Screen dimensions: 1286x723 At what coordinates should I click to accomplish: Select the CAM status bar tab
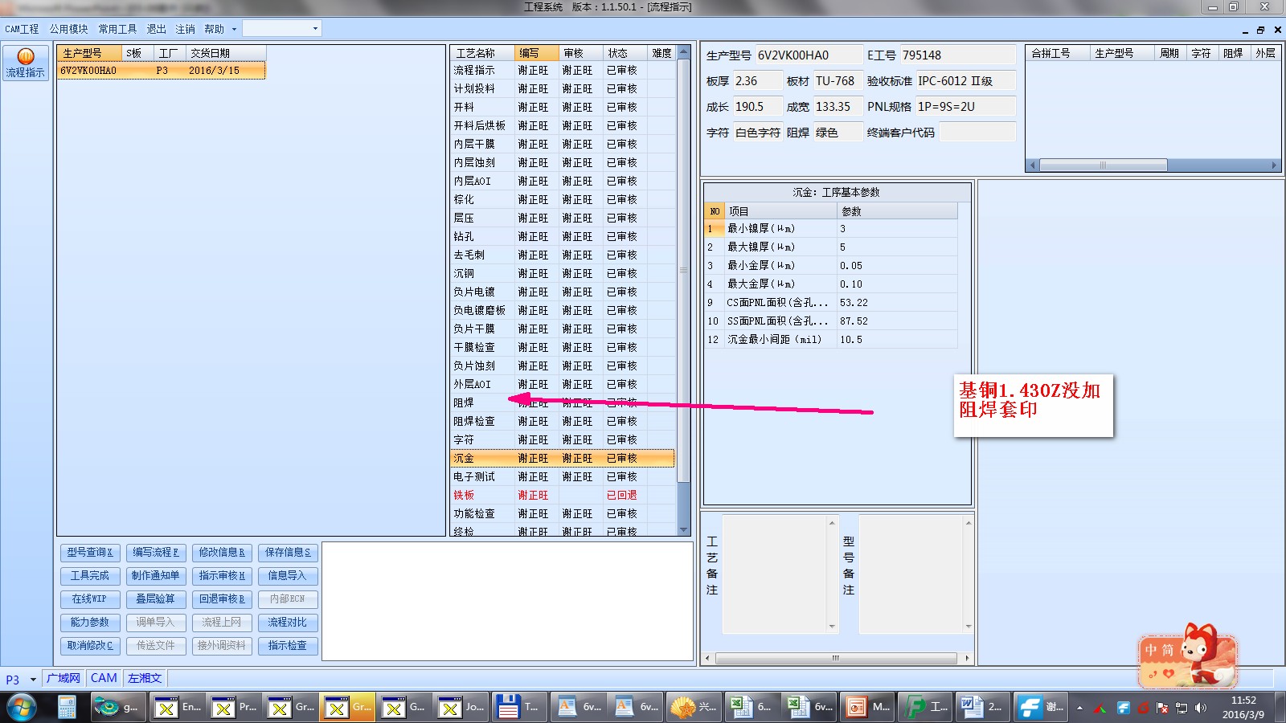(x=104, y=679)
